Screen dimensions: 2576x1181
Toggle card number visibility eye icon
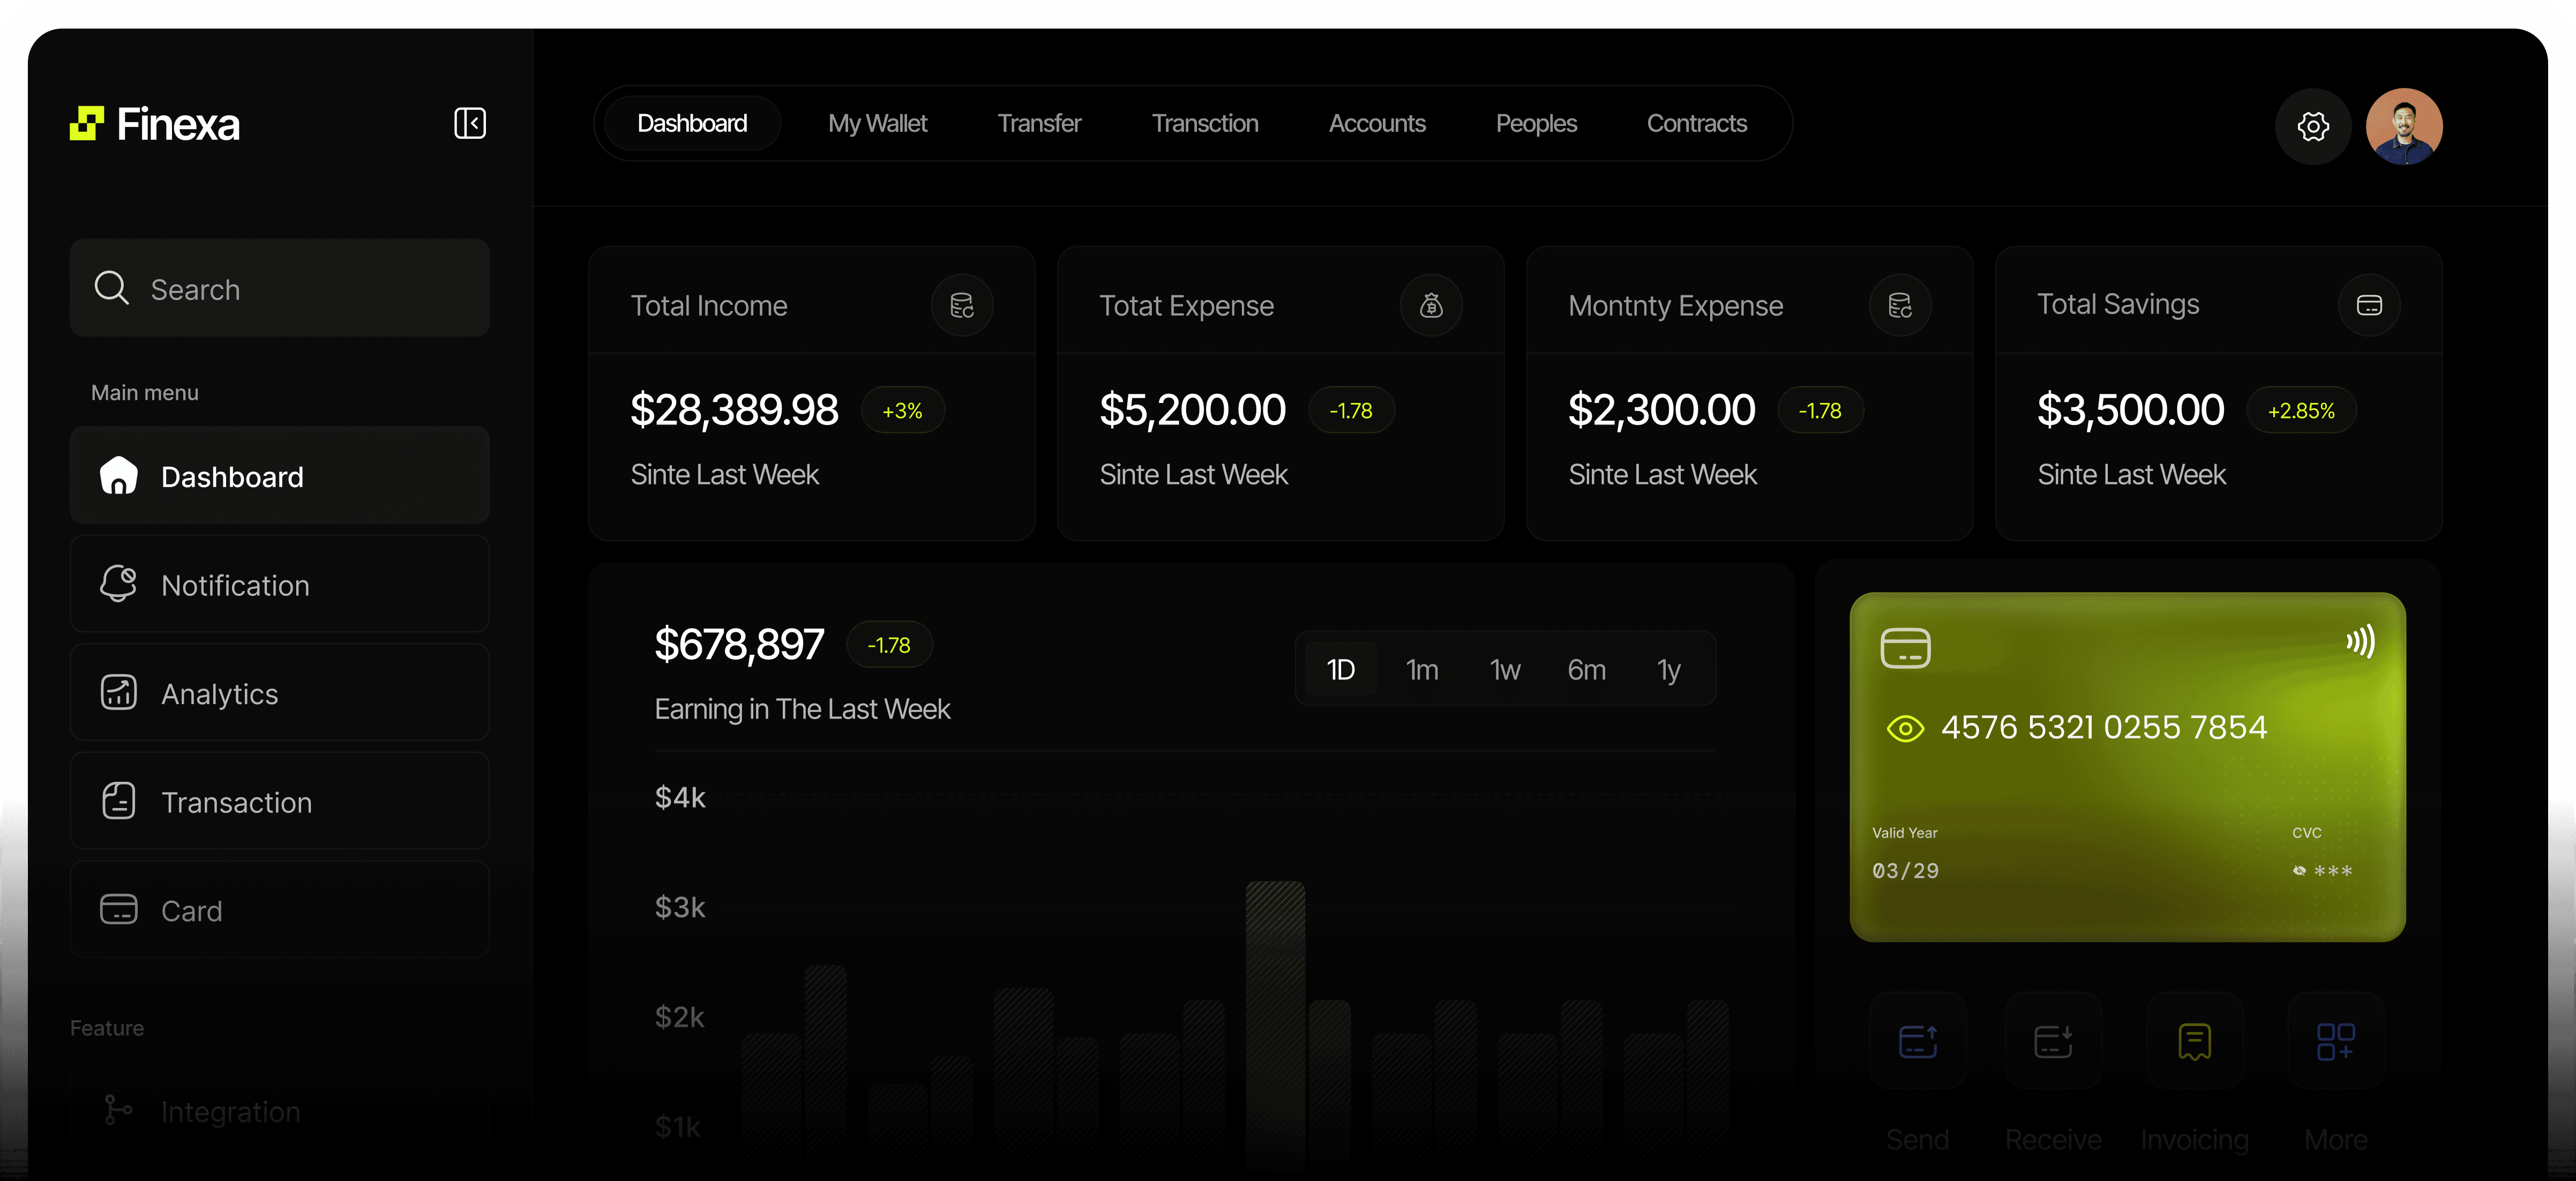(1905, 728)
